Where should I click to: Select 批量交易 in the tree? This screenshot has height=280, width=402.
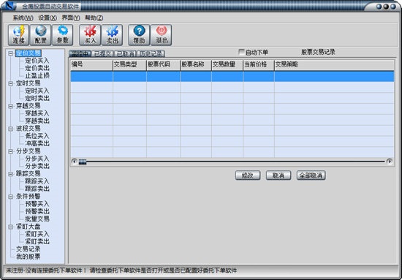[x=37, y=219]
